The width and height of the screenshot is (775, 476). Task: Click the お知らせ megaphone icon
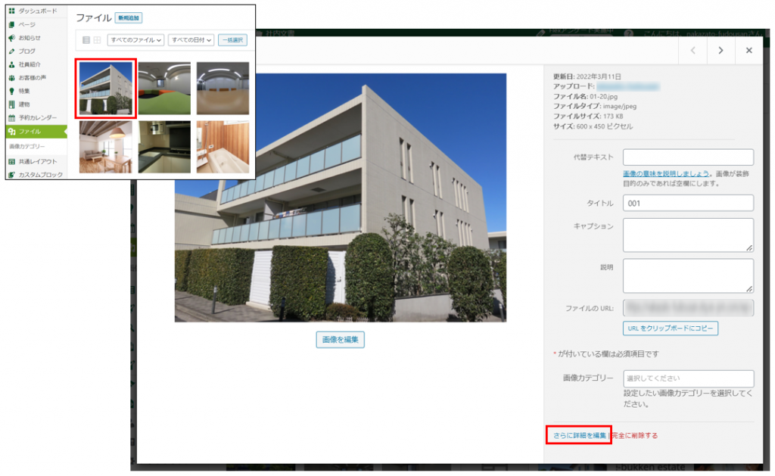click(x=11, y=38)
